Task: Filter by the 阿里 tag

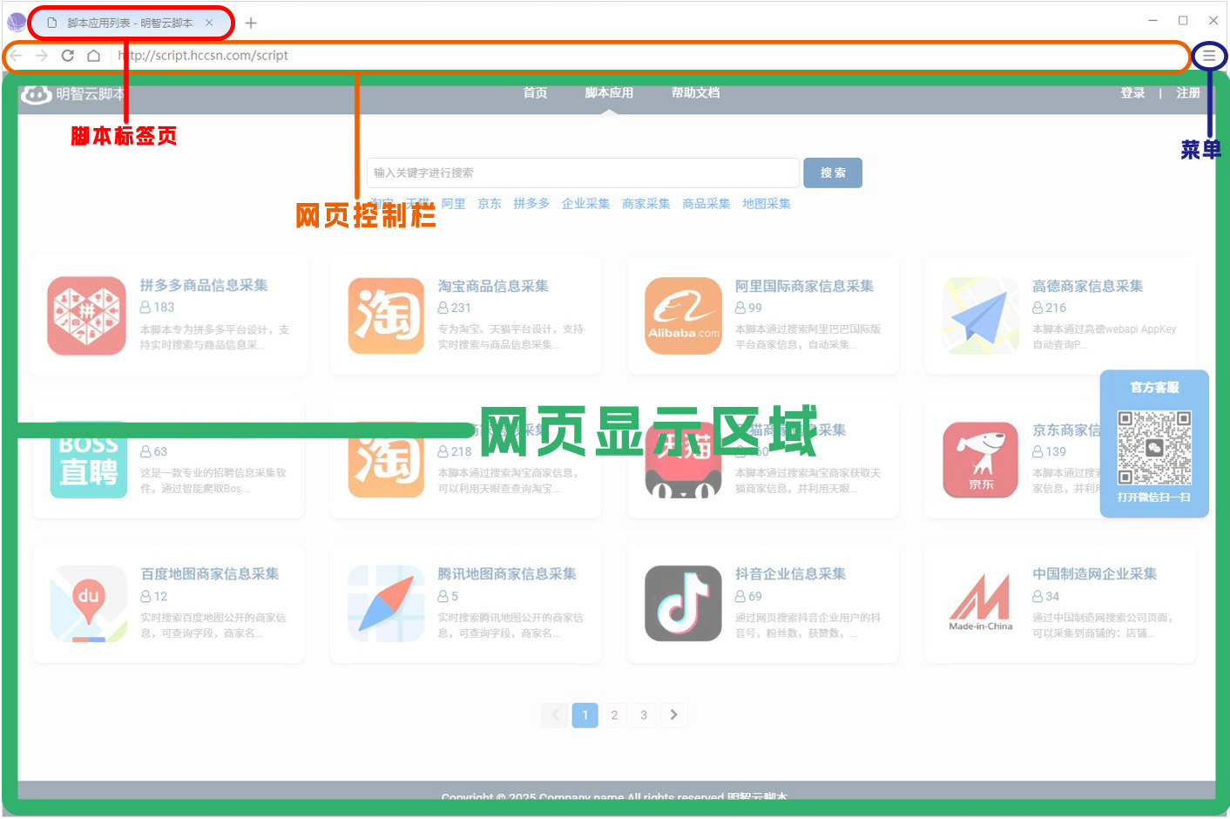Action: (x=453, y=204)
